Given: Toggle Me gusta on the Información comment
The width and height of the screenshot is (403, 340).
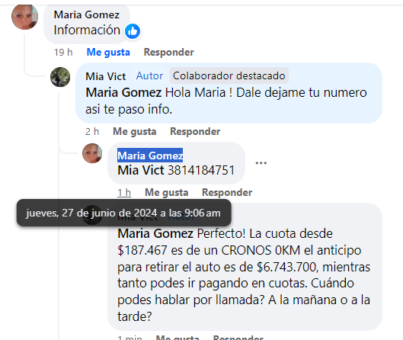Looking at the screenshot, I should tap(108, 52).
